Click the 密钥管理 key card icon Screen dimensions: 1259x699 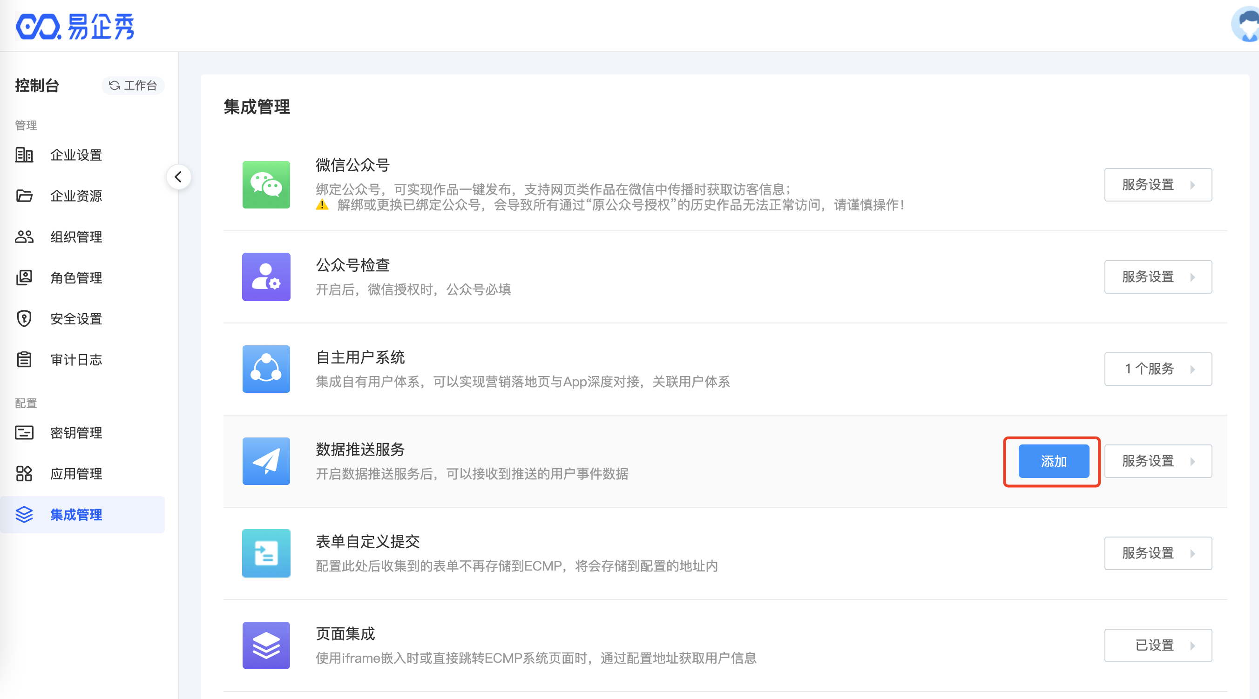pyautogui.click(x=24, y=432)
